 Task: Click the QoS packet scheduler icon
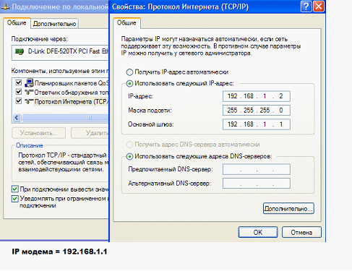click(x=29, y=82)
